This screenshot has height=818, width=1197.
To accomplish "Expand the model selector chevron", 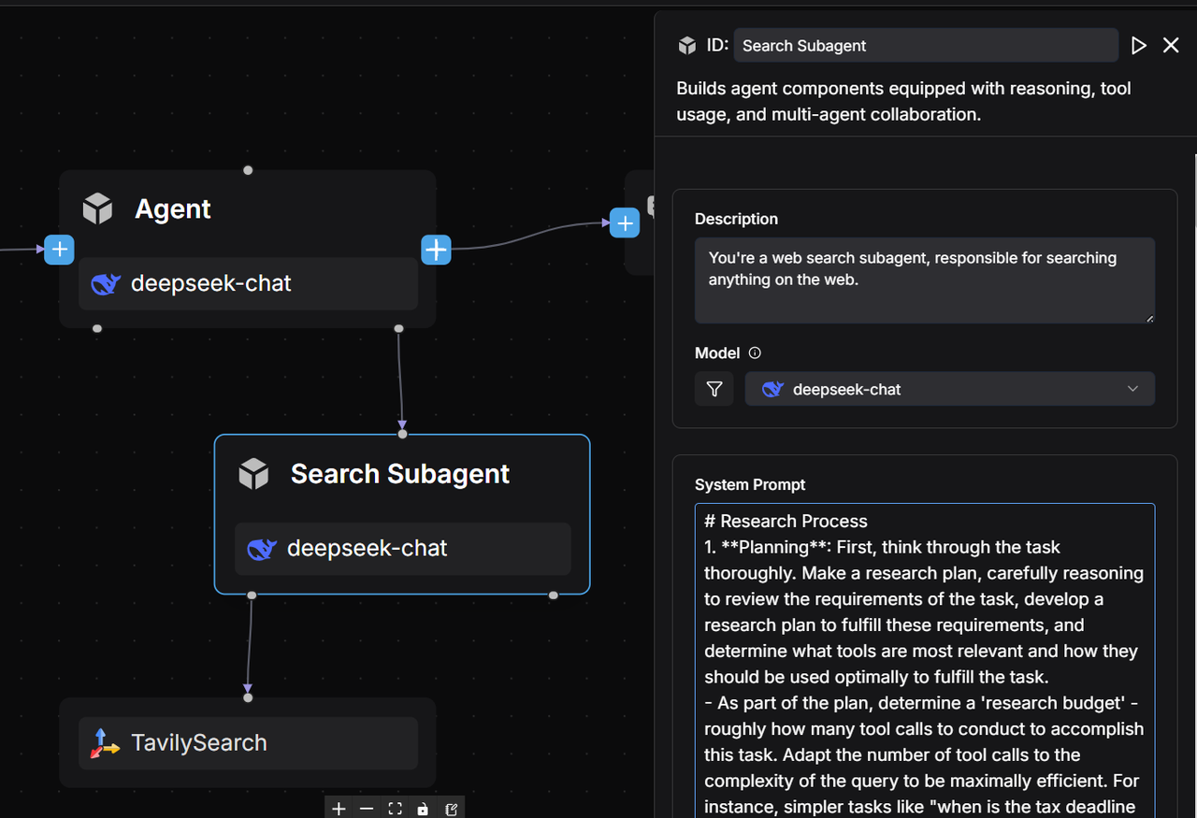I will [1132, 389].
